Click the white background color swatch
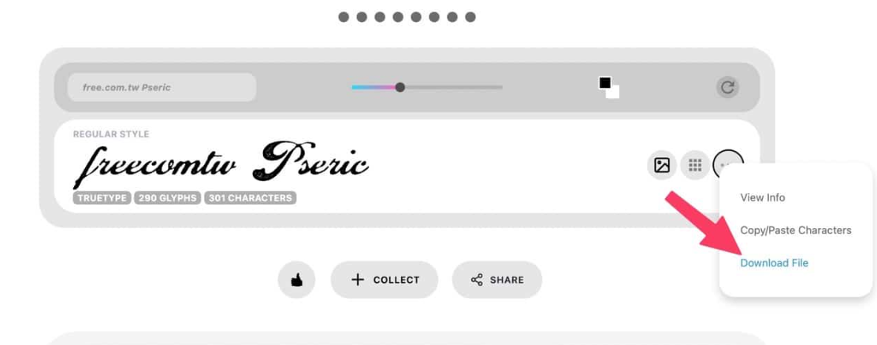The width and height of the screenshot is (877, 345). coord(614,93)
